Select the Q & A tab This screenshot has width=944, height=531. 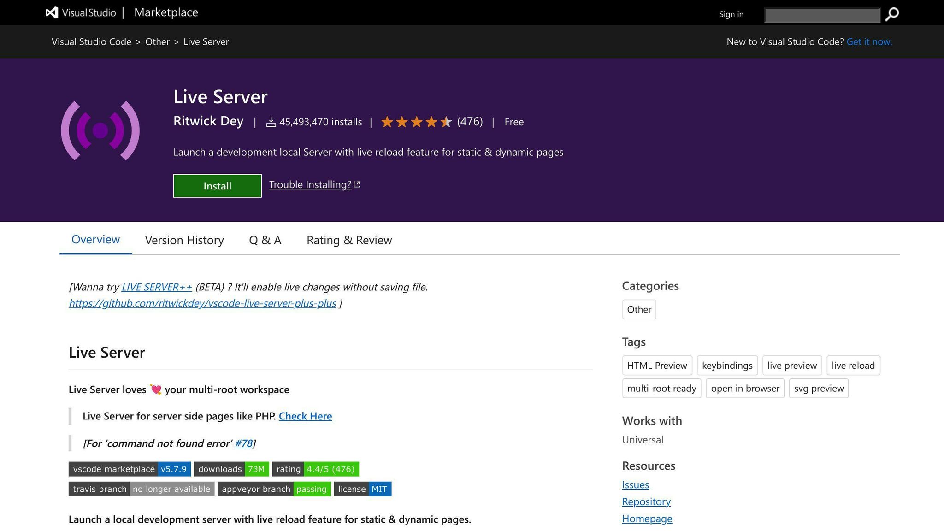(265, 240)
